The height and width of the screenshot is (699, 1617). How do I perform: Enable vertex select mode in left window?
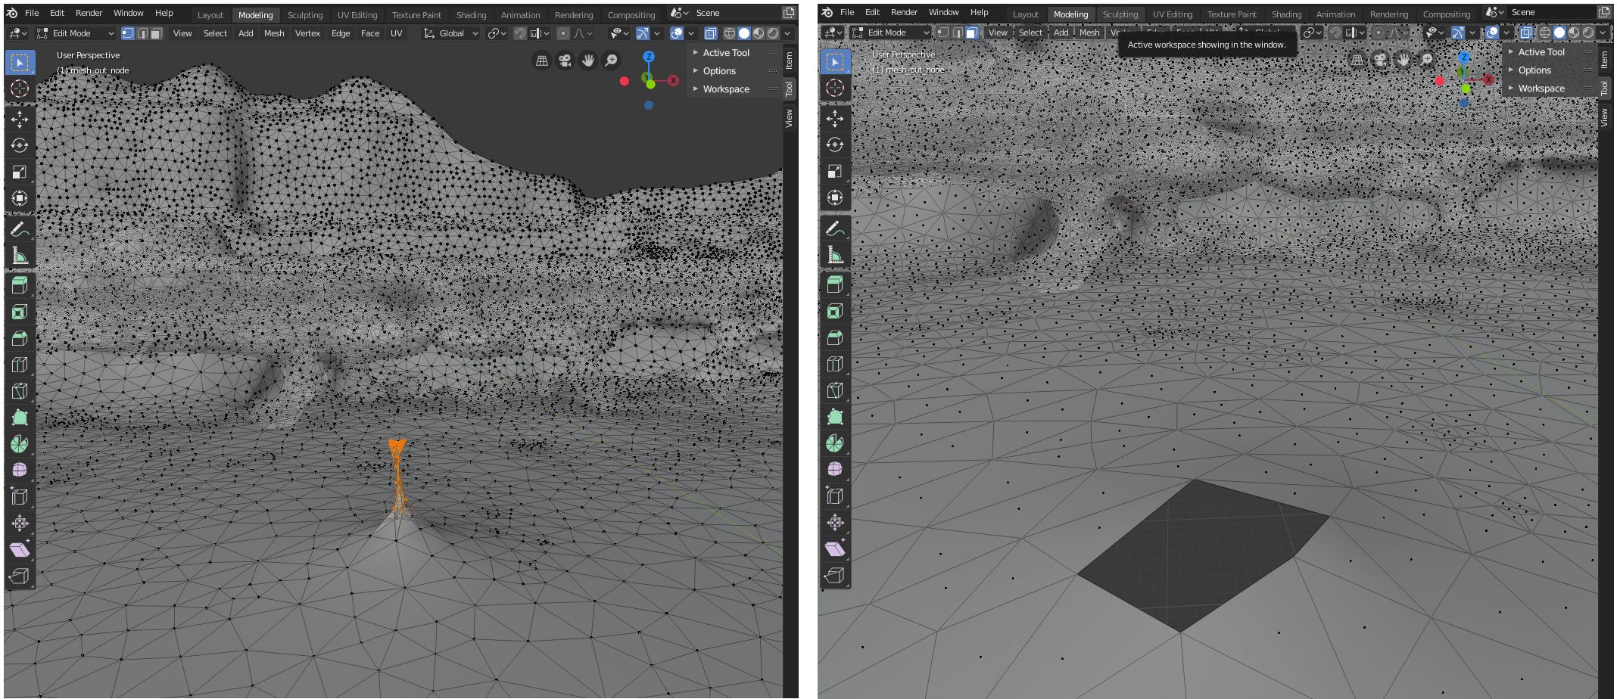[128, 33]
